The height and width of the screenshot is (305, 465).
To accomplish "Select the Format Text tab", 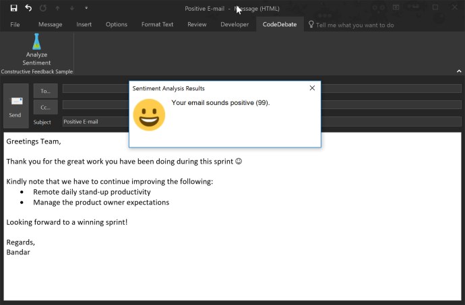I will 157,24.
